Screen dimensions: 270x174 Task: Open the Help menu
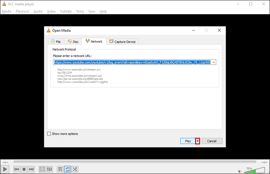103,11
